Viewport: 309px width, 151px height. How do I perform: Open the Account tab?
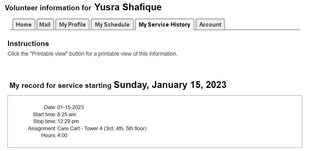[x=210, y=25]
